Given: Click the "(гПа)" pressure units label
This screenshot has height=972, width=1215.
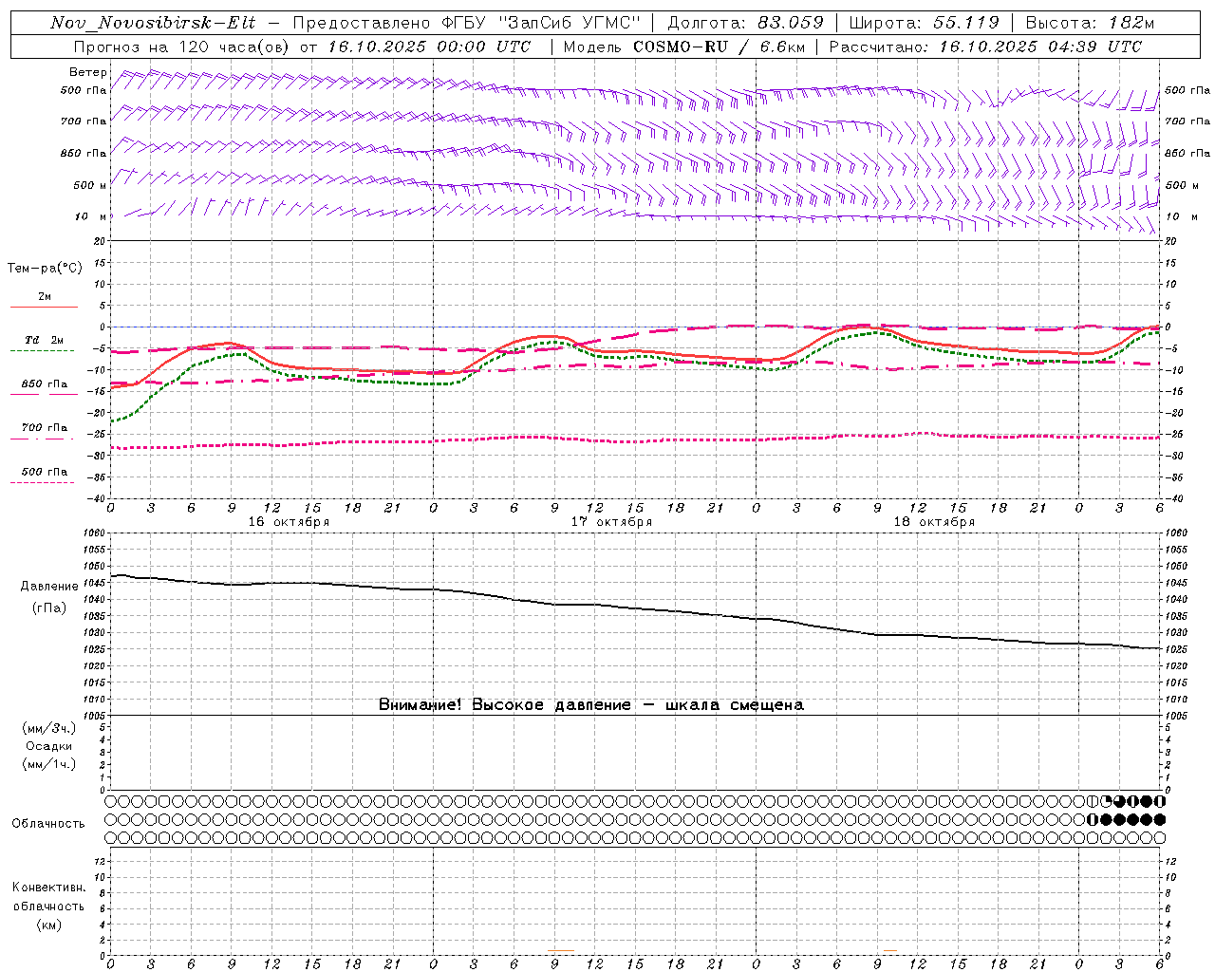Looking at the screenshot, I should [49, 607].
